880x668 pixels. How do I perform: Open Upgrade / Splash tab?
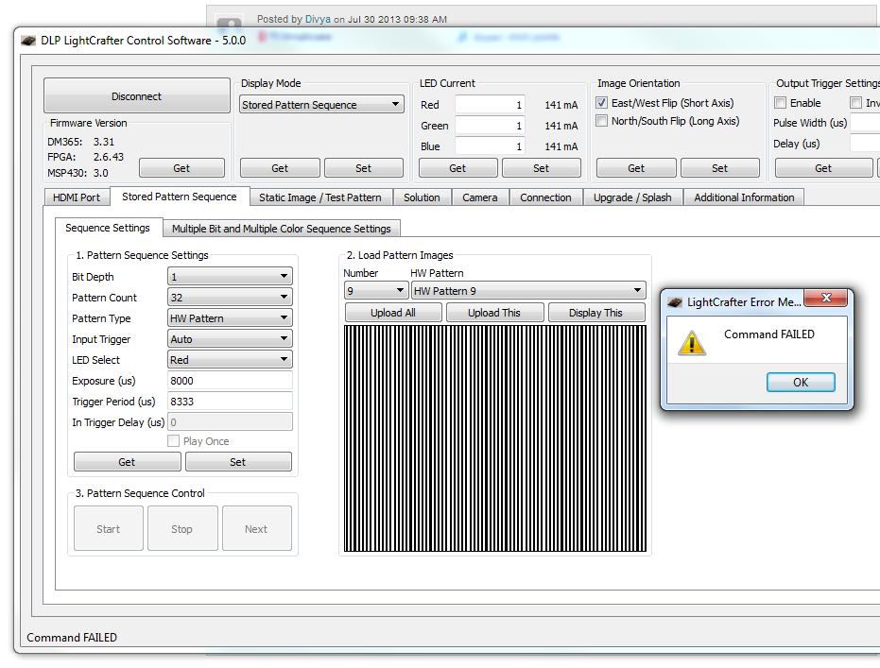pyautogui.click(x=632, y=197)
